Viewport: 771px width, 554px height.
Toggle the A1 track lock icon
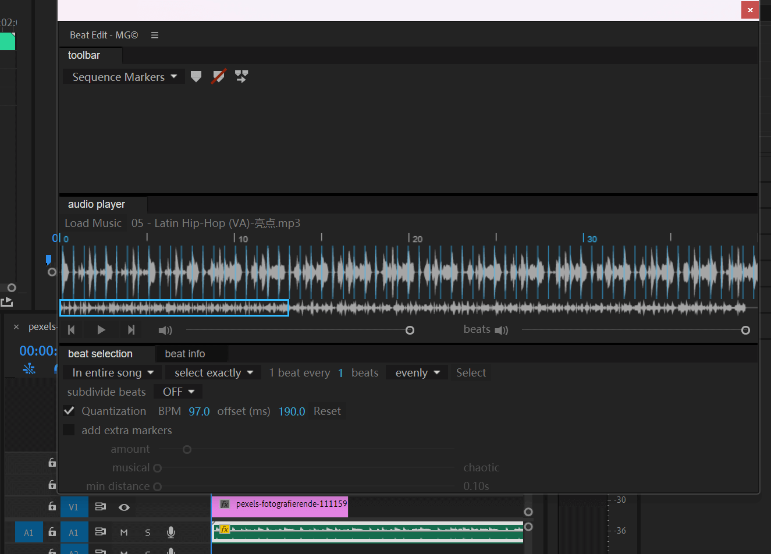52,532
